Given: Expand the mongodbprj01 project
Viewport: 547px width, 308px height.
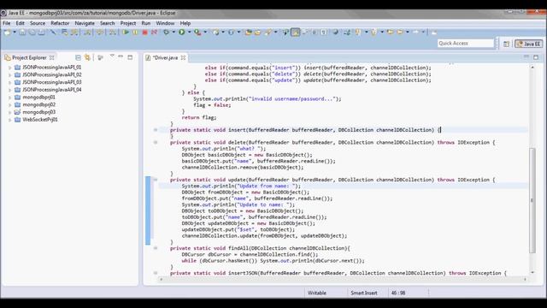Looking at the screenshot, I should pos(9,98).
